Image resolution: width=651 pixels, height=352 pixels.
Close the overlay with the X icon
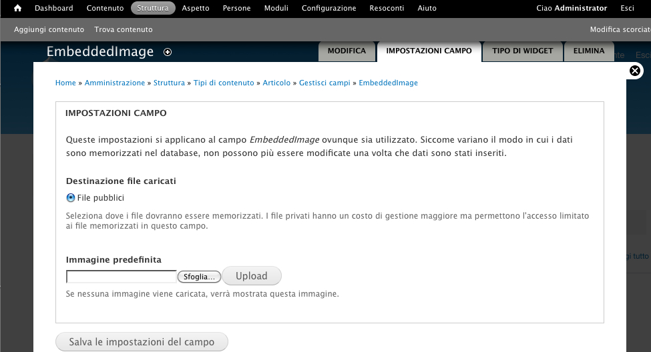pyautogui.click(x=635, y=71)
